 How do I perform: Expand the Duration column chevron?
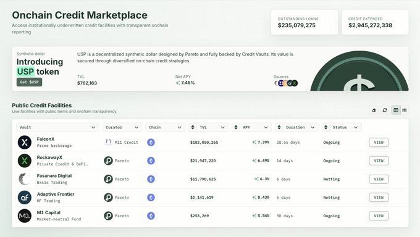pos(313,127)
